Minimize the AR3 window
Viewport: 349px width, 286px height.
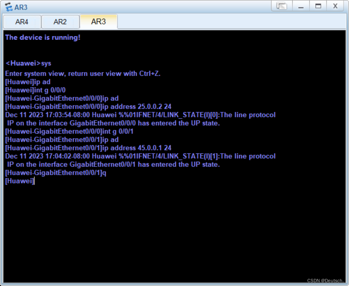pos(301,6)
